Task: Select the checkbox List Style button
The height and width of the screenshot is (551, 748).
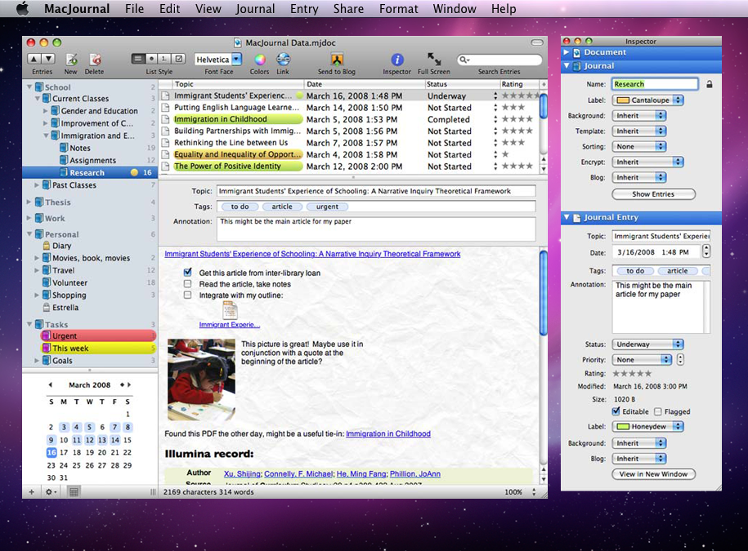Action: (178, 59)
